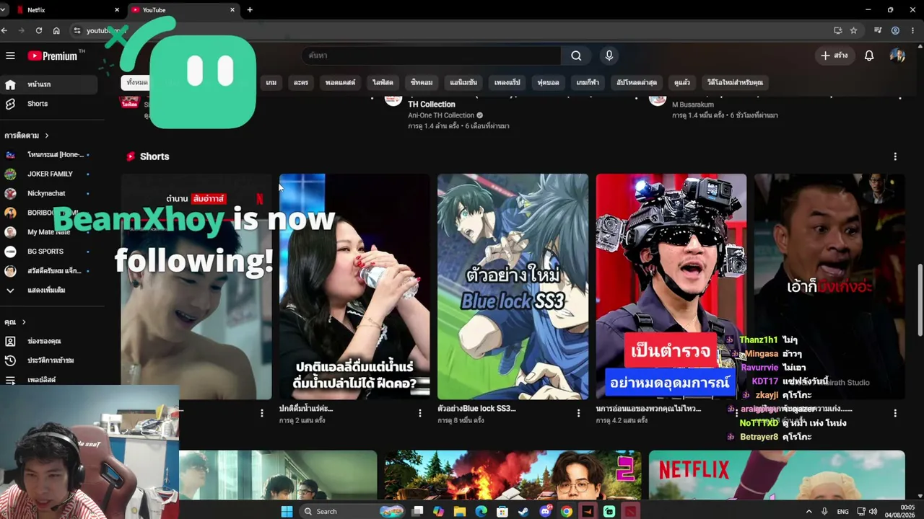Viewport: 924px width, 519px height.
Task: Open the Ani-One TH Collection channel name
Action: coord(441,115)
